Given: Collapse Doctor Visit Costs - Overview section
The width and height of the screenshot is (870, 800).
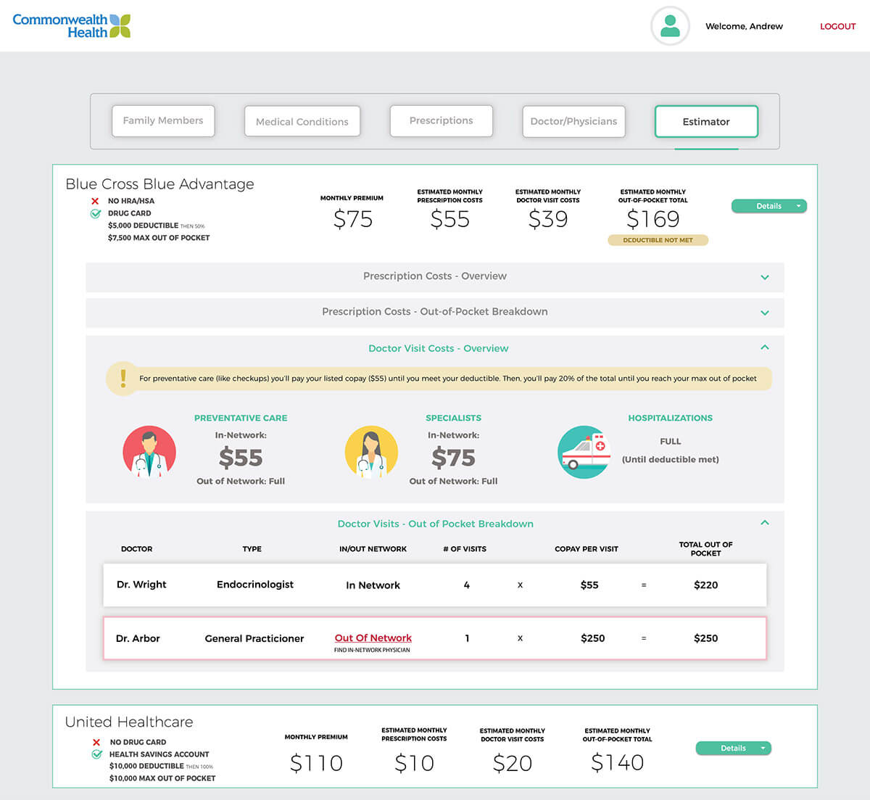Looking at the screenshot, I should pyautogui.click(x=764, y=347).
